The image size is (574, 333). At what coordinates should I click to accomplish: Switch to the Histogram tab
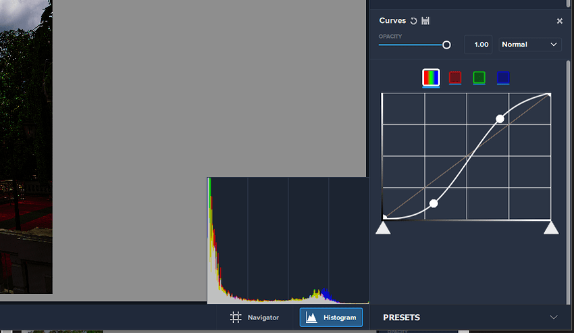pos(332,317)
